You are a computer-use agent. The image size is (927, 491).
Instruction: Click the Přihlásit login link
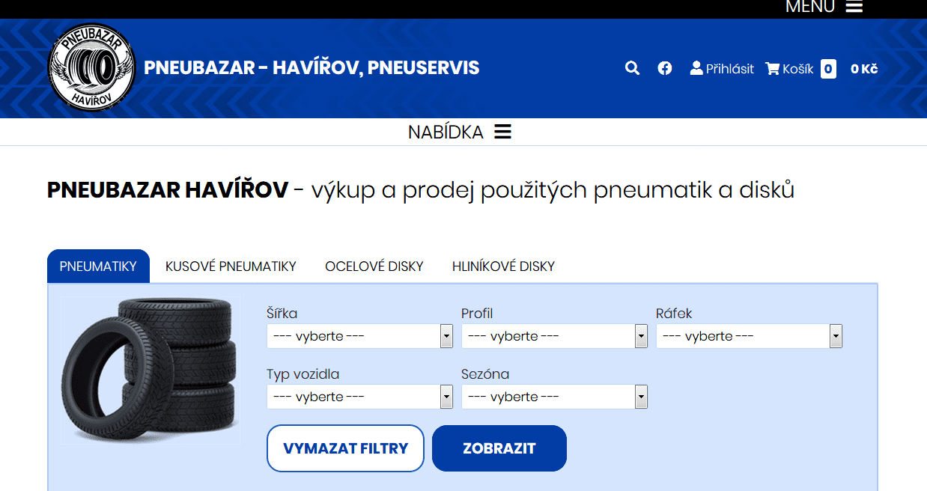[x=730, y=69]
